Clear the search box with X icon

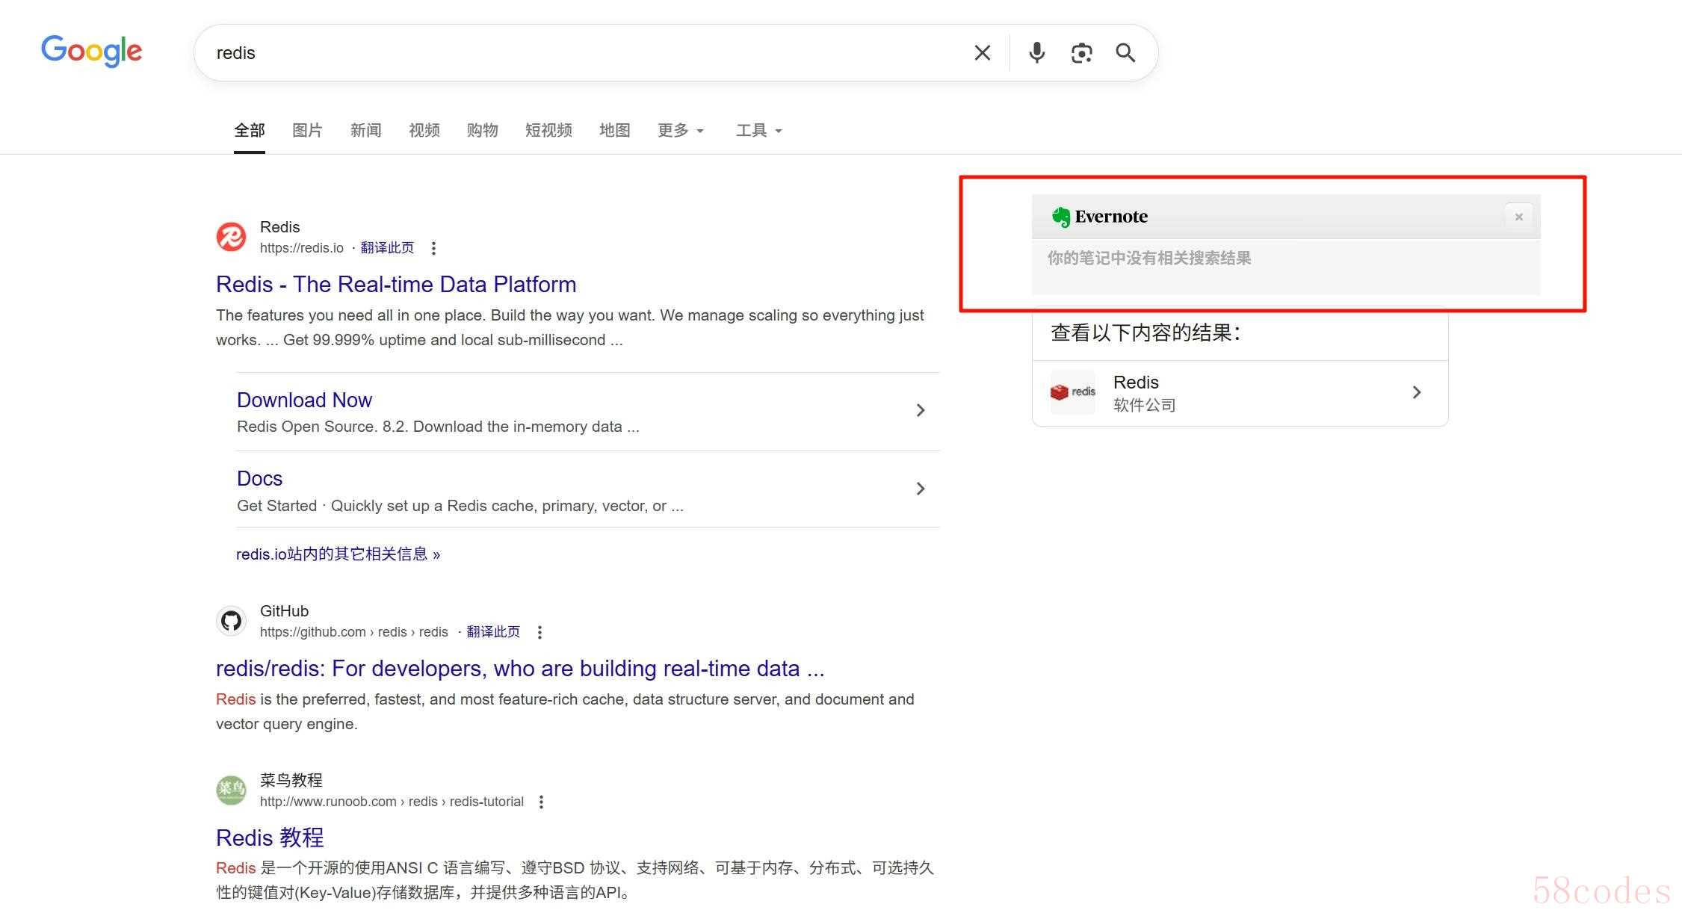click(x=982, y=53)
